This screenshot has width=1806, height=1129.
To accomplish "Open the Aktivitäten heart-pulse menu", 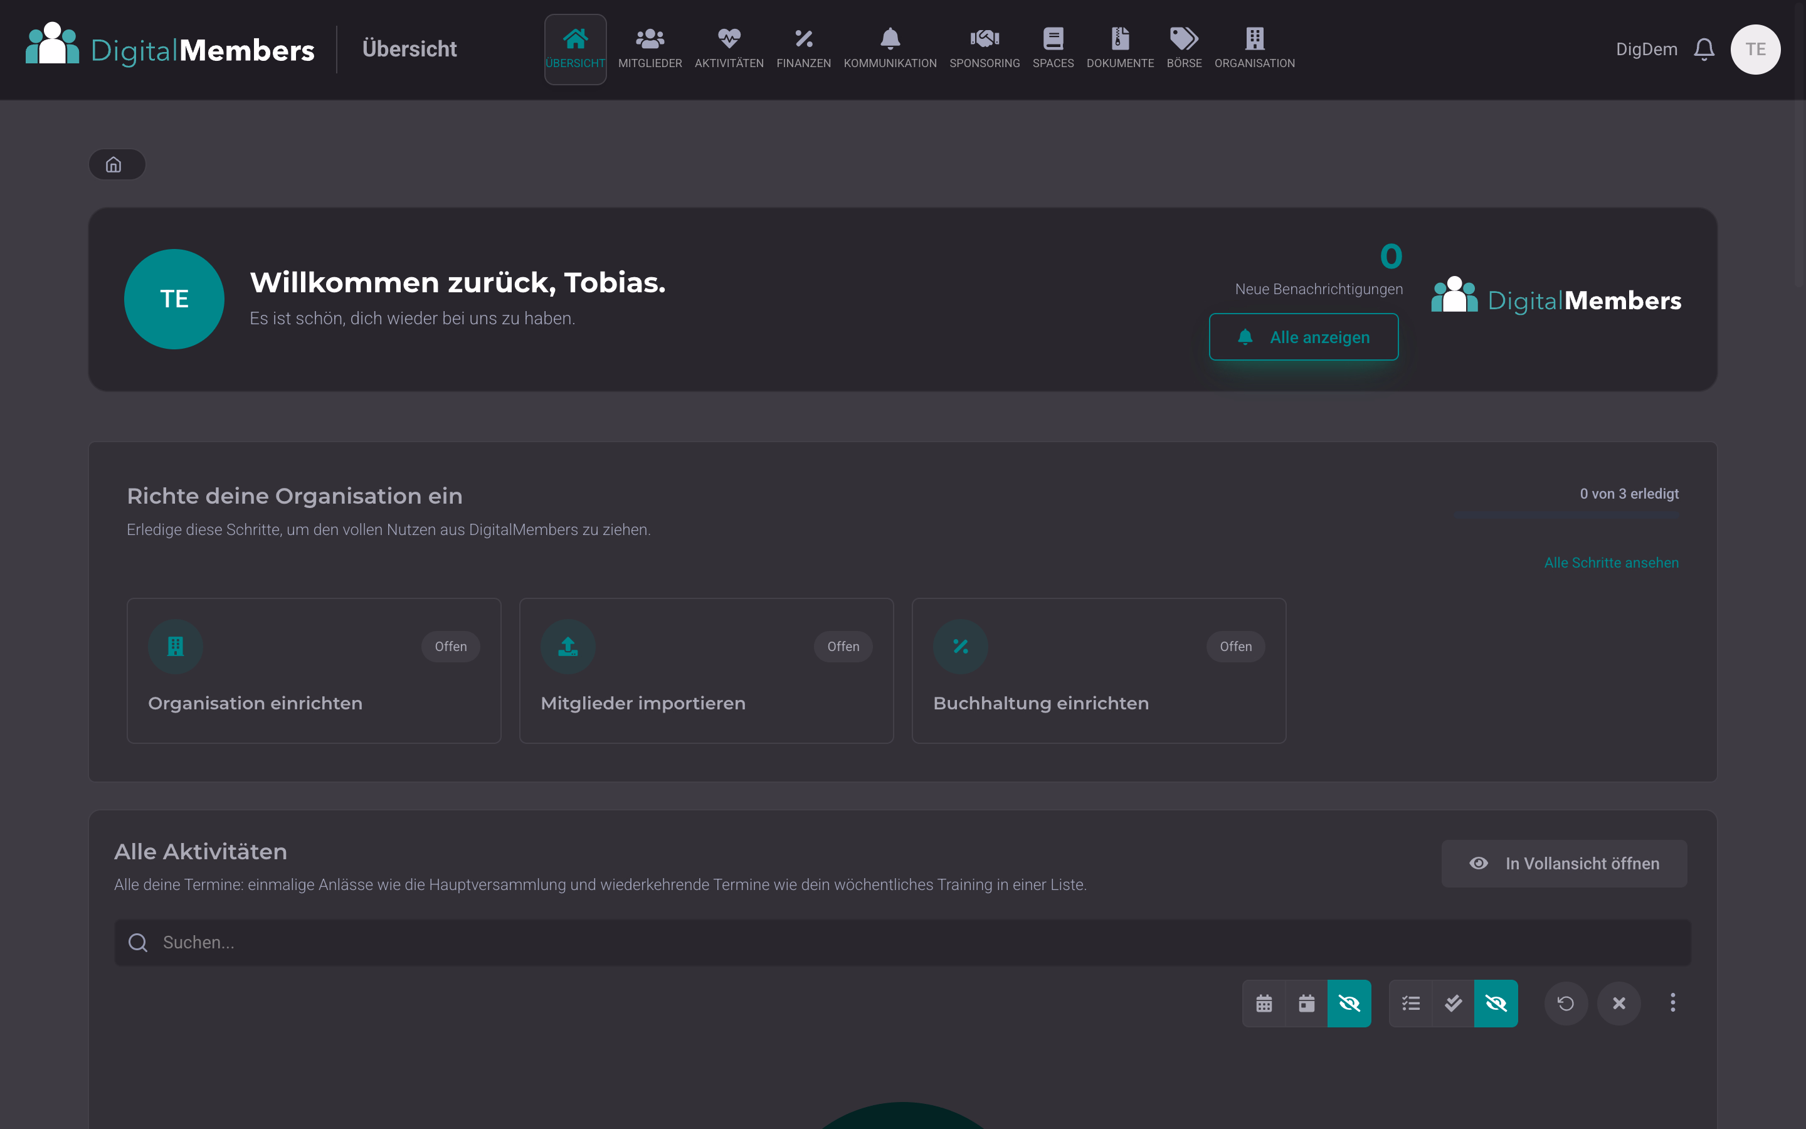I will (729, 50).
